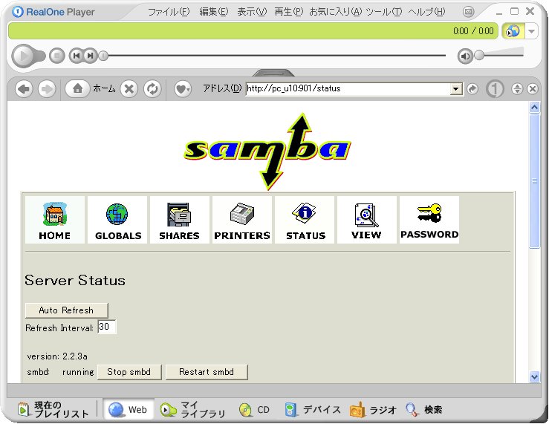Go forward with browser forward arrow
The height and width of the screenshot is (424, 549).
(47, 89)
